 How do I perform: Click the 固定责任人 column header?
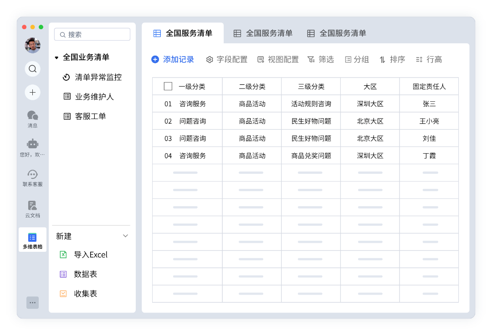coord(429,86)
